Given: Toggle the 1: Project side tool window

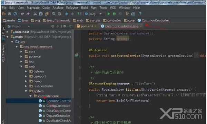Looking at the screenshot, I should coord(3,33).
